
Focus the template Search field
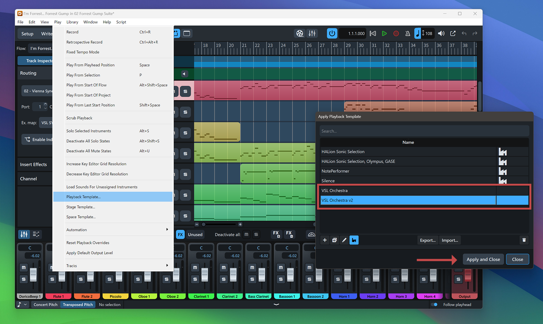point(424,131)
